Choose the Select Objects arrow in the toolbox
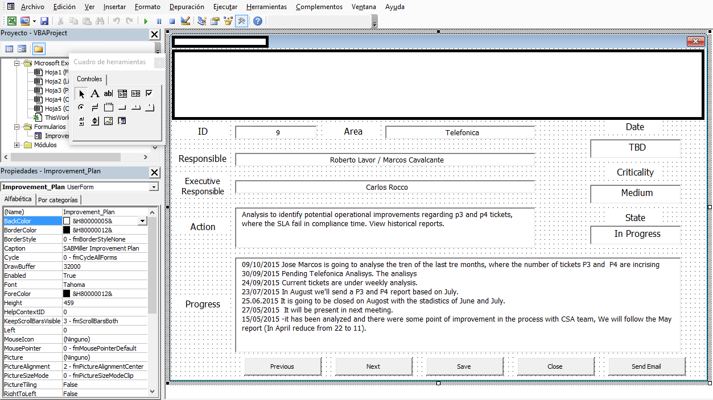713x400 pixels. pyautogui.click(x=81, y=93)
